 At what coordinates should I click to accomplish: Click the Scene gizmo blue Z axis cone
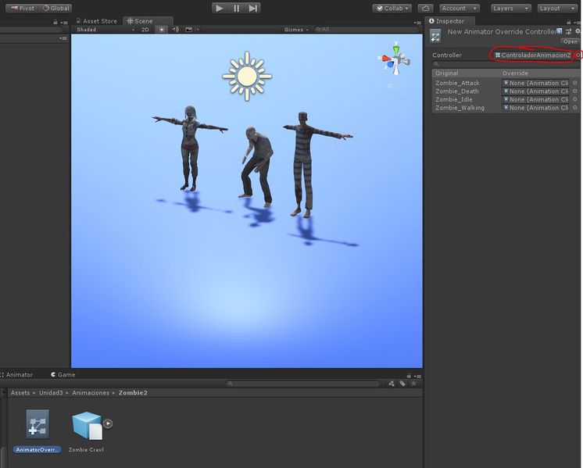[390, 65]
